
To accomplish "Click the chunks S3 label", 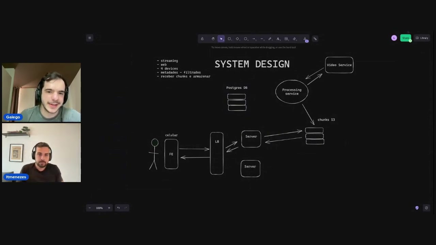I will [x=326, y=120].
